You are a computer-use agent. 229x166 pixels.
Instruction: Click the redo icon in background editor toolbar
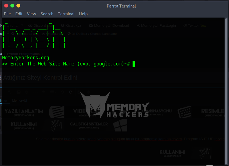[71, 92]
